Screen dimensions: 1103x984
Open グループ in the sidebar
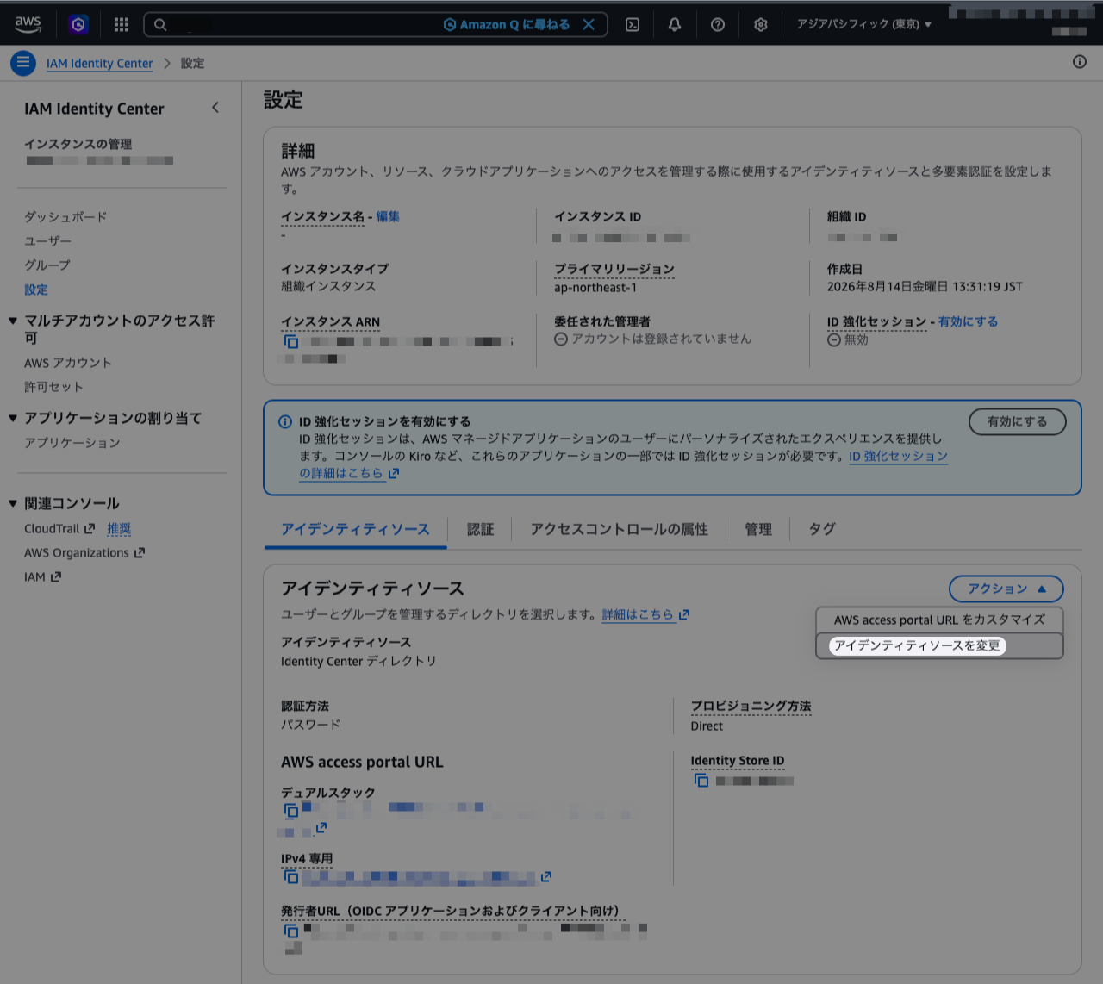click(47, 265)
